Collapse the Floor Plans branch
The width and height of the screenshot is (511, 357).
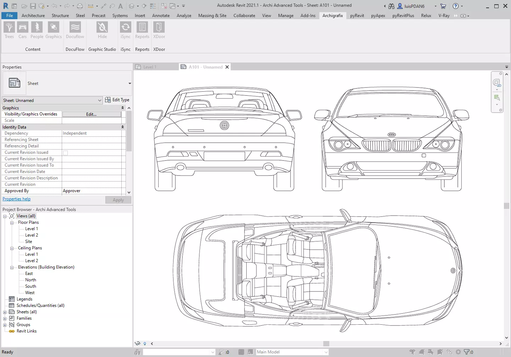click(12, 223)
